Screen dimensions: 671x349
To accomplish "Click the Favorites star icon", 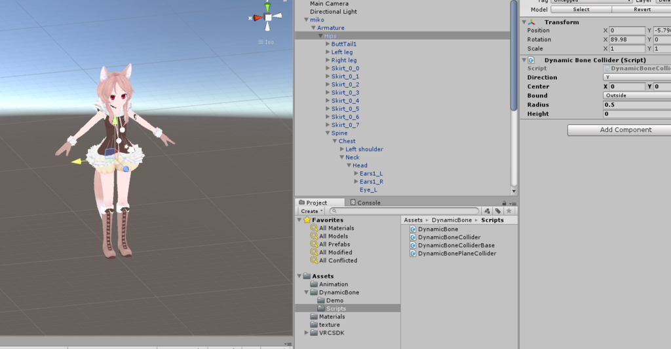I will (x=307, y=220).
